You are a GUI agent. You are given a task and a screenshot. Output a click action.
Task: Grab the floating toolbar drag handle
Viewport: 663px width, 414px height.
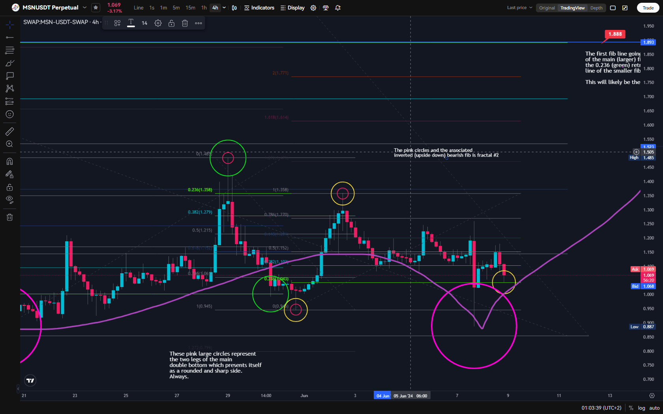pos(106,23)
